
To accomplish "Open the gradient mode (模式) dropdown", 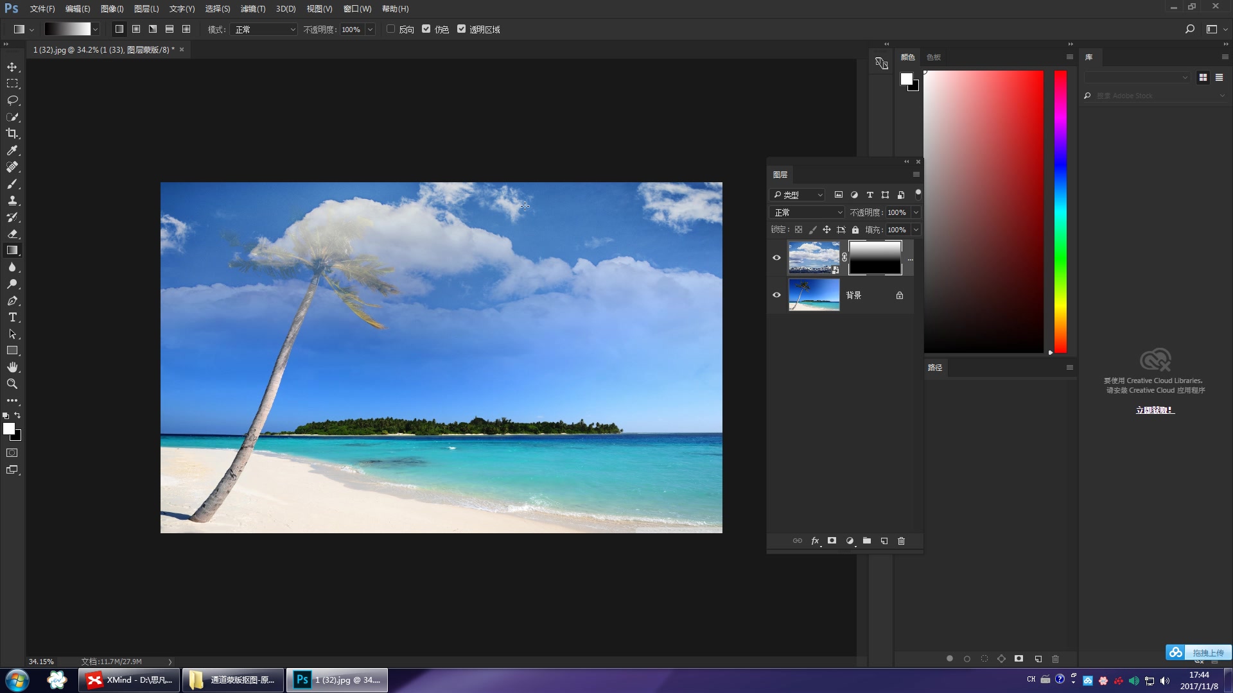I will tap(264, 30).
